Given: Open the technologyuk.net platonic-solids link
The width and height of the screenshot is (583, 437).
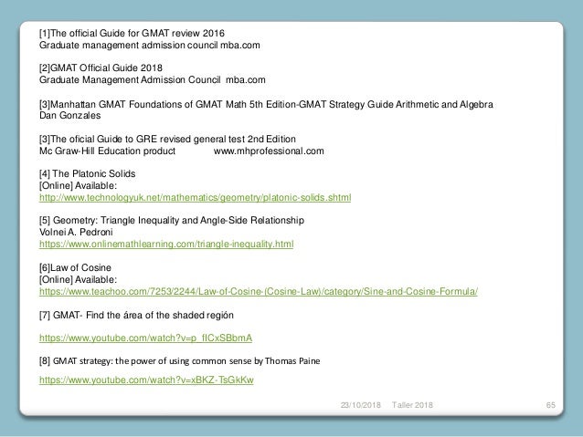Looking at the screenshot, I should point(196,198).
